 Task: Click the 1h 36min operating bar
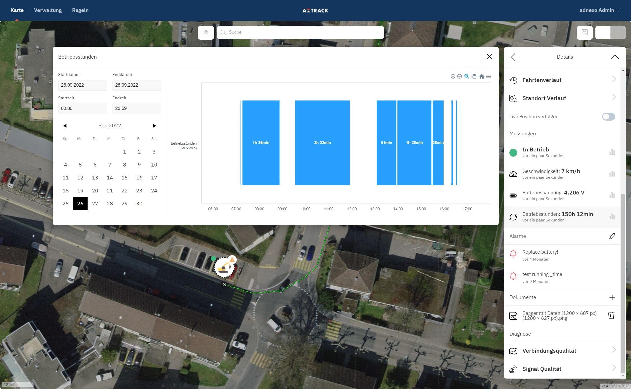261,143
